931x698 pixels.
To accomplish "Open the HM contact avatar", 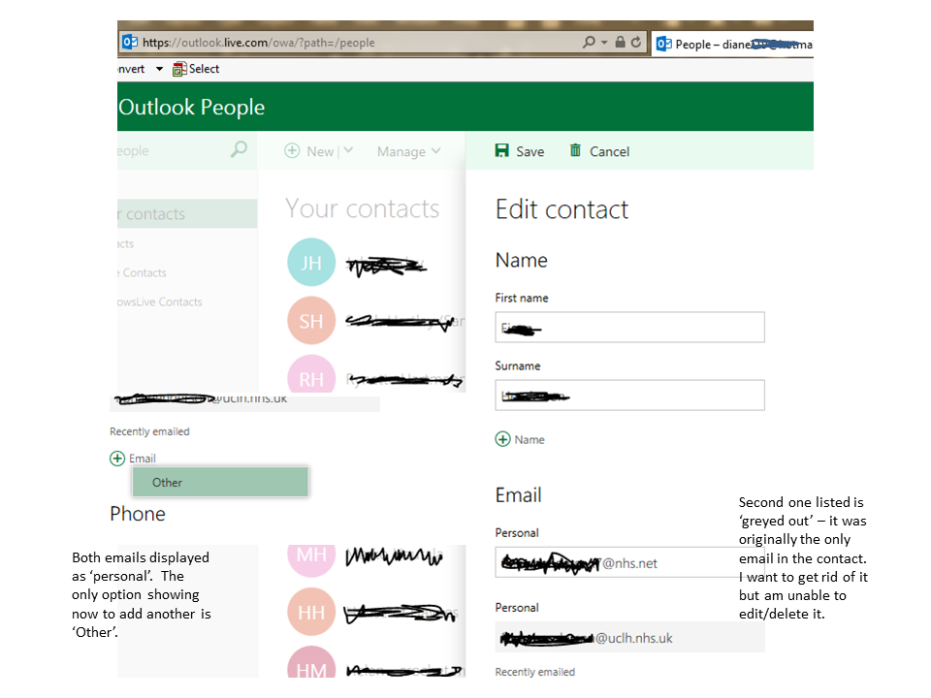I will click(311, 662).
